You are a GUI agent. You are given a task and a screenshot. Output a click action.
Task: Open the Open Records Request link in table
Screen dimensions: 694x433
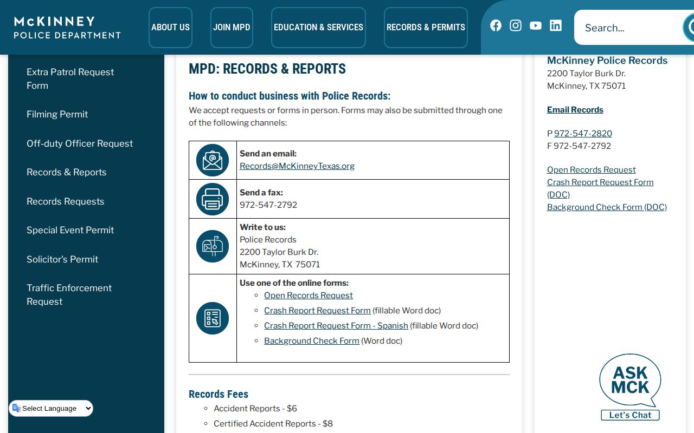click(x=309, y=296)
